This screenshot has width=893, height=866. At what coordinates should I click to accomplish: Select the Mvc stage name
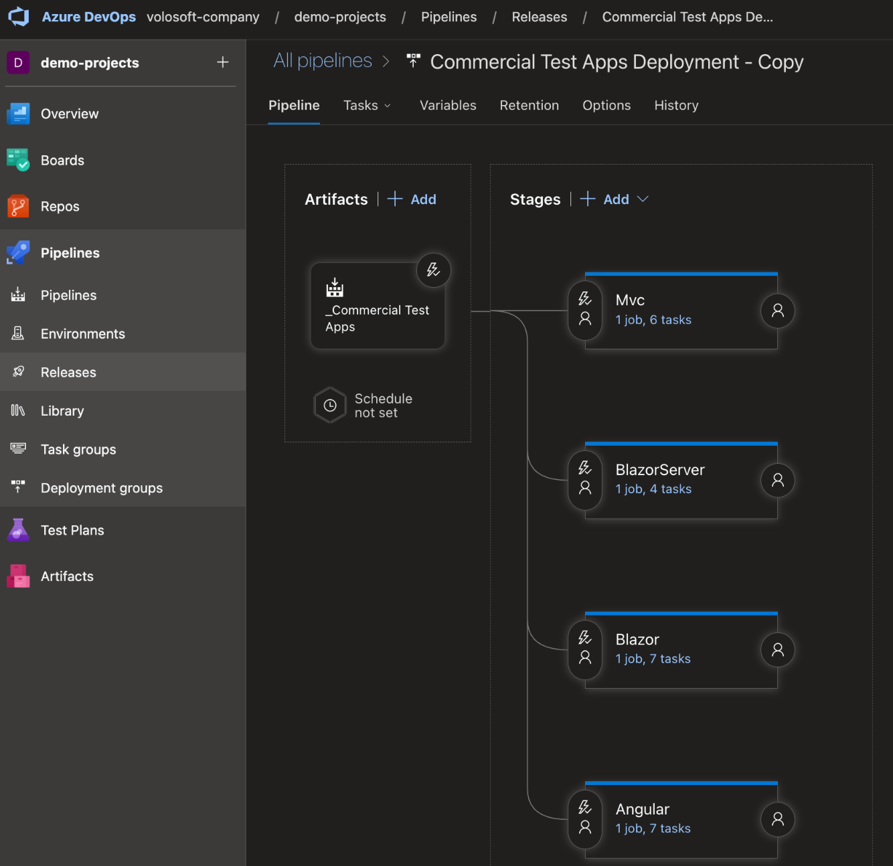[x=630, y=300]
